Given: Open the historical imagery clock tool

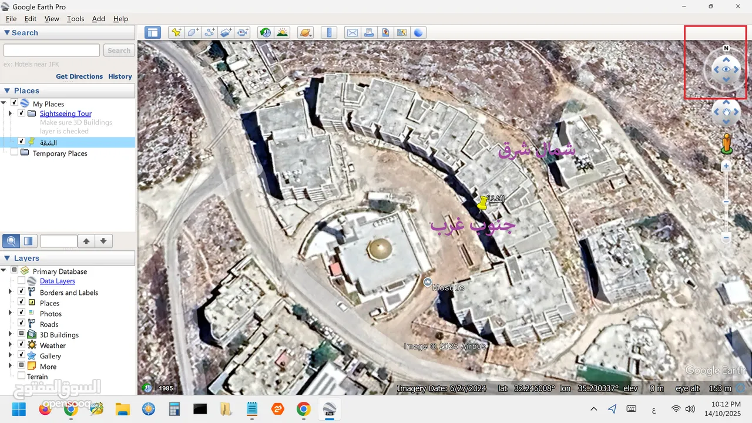Looking at the screenshot, I should click(x=266, y=33).
